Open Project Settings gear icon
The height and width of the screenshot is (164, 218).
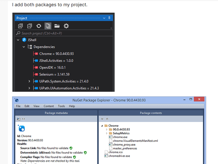tap(66, 26)
